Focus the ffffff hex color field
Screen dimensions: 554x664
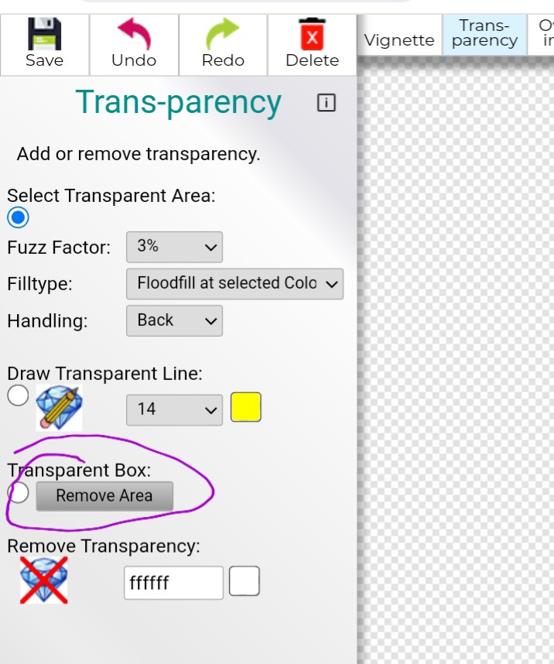173,583
